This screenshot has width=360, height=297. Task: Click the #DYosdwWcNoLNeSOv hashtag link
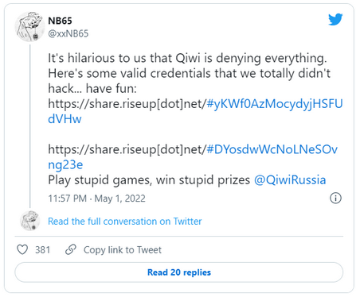pyautogui.click(x=272, y=149)
